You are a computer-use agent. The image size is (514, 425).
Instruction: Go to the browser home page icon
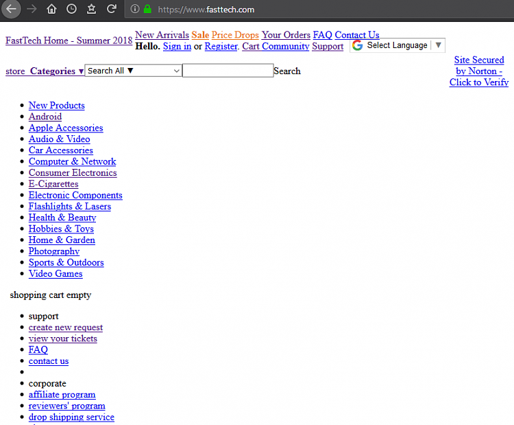[x=51, y=9]
